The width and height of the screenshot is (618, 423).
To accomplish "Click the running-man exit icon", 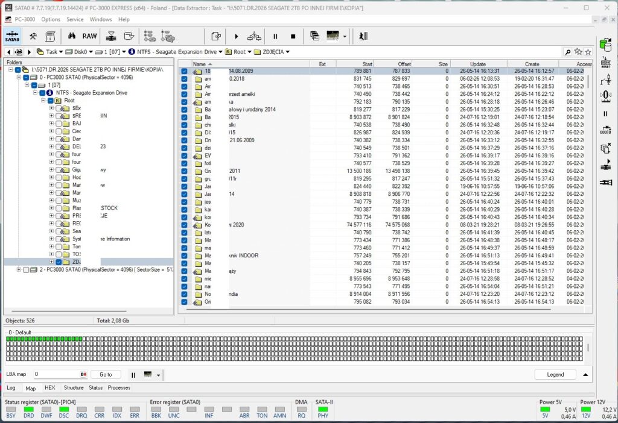I will [363, 36].
